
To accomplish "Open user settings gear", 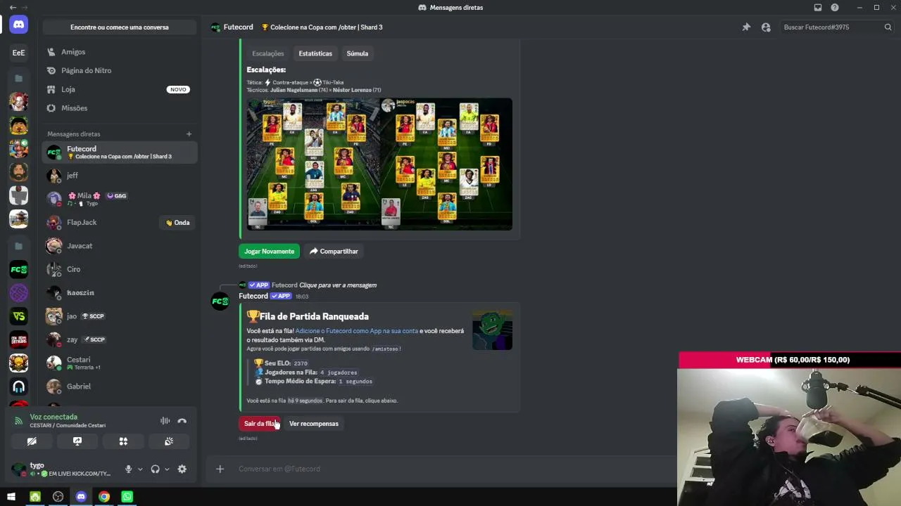I will click(182, 469).
